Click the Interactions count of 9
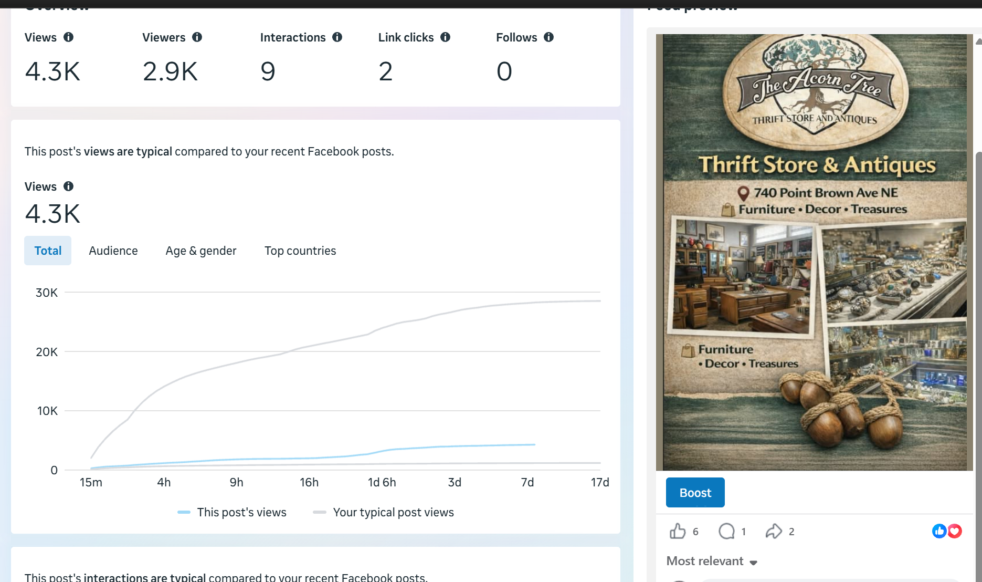 tap(268, 71)
